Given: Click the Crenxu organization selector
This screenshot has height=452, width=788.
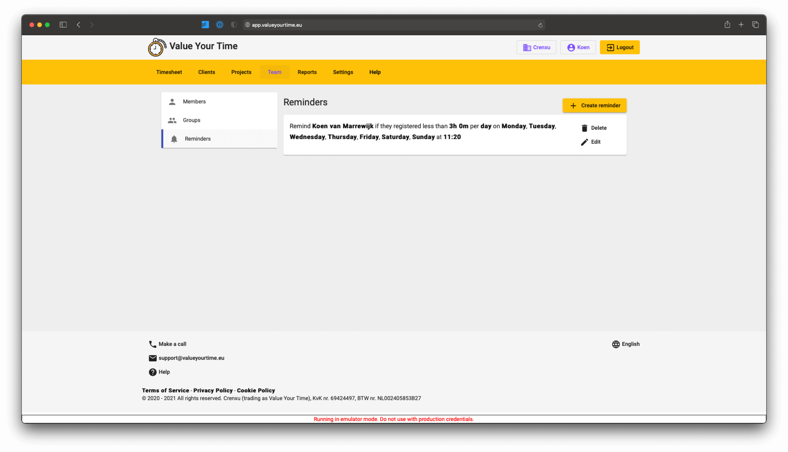Looking at the screenshot, I should [x=536, y=47].
